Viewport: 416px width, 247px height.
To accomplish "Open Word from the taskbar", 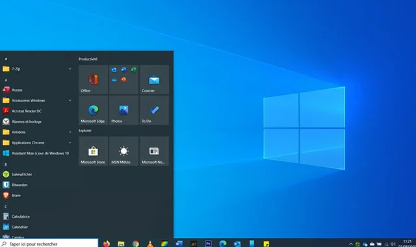I will [179, 244].
